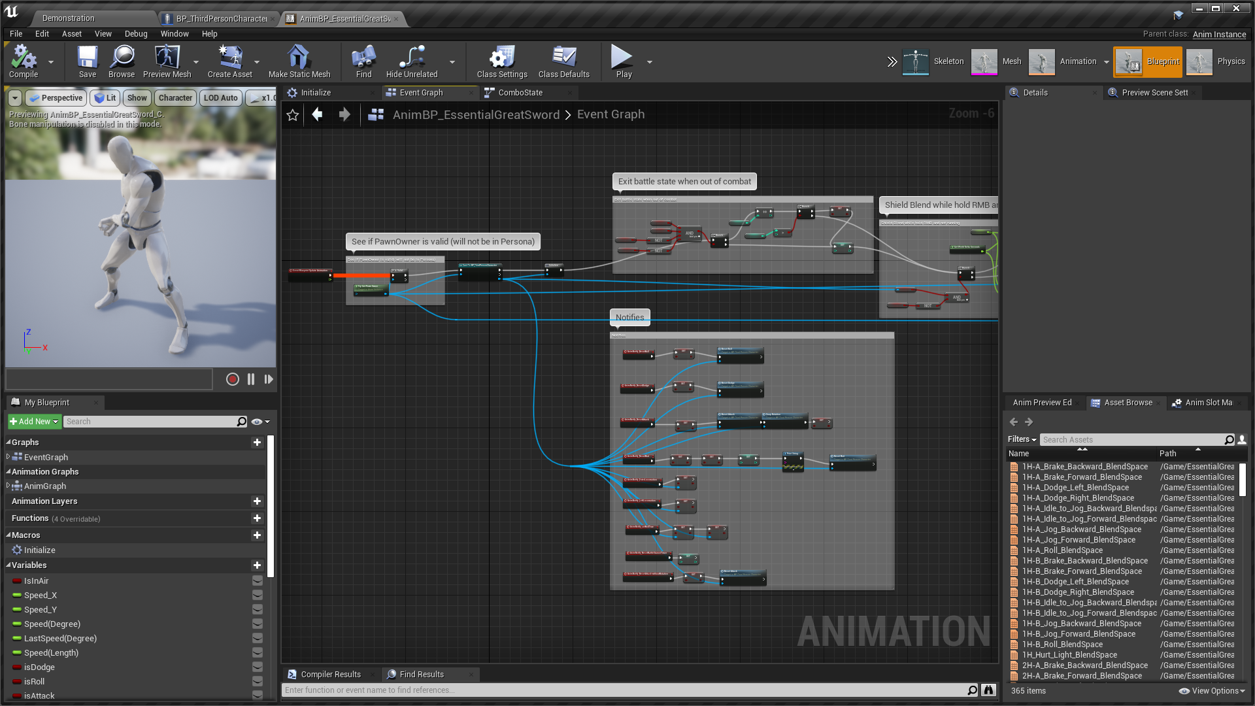Open Class Settings panel

501,61
